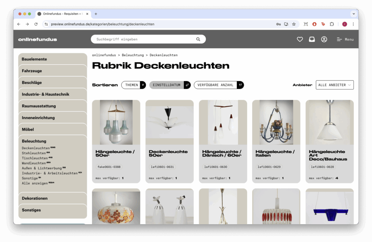Click the search magnifier icon
Viewport: 372px width, 242px height.
click(x=198, y=39)
